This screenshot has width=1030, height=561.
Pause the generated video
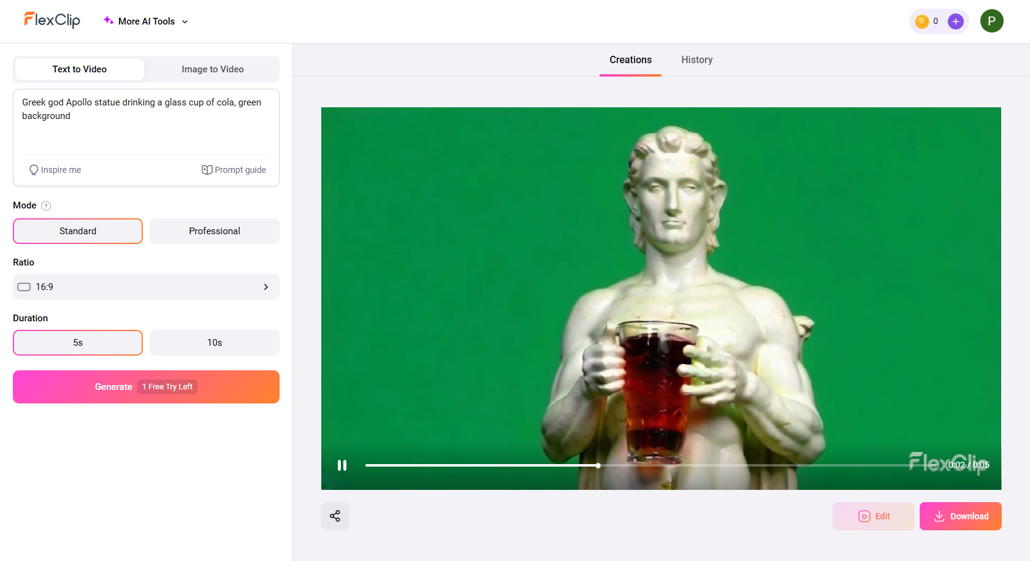pyautogui.click(x=342, y=465)
